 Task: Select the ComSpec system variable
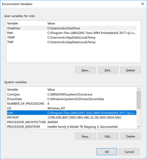coord(72,94)
